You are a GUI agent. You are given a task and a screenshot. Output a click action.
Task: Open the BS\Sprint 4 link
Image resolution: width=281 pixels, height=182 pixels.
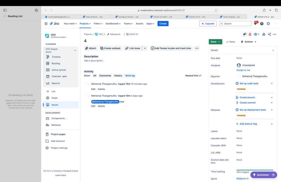coord(242,179)
